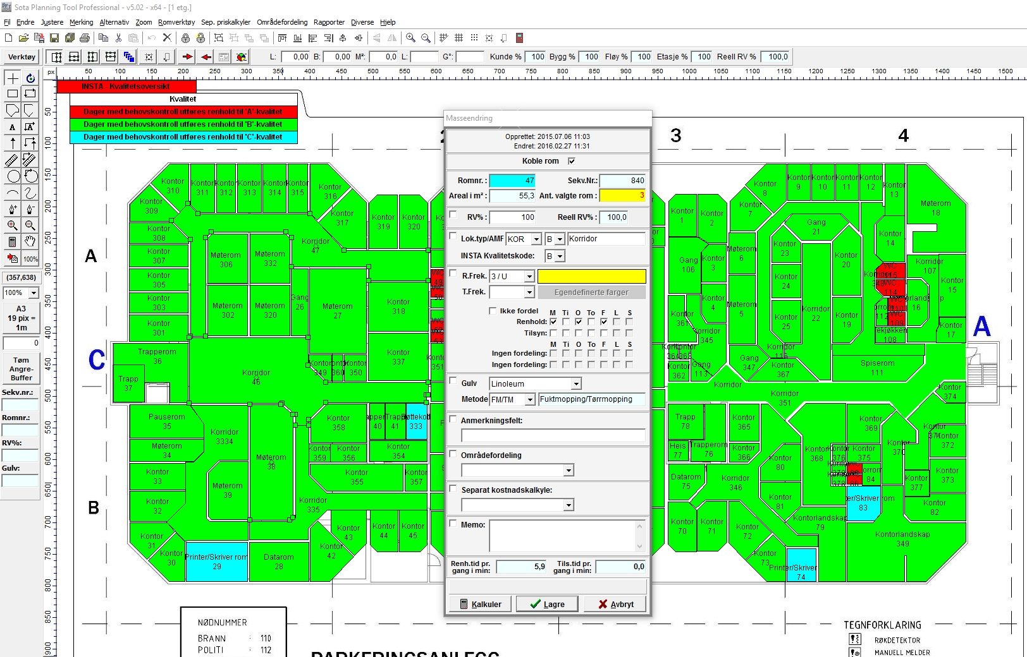Expand the R.Frek. frequency dropdown
The image size is (1027, 657).
click(x=529, y=277)
